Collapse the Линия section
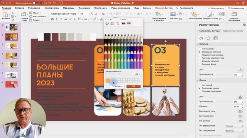247x138 pixels. point(198,80)
